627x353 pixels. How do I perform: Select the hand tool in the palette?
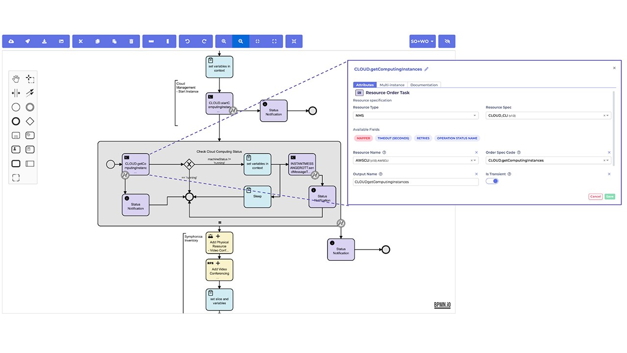(16, 78)
